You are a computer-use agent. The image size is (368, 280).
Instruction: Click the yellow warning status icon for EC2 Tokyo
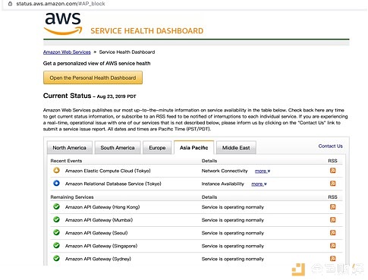pyautogui.click(x=56, y=171)
